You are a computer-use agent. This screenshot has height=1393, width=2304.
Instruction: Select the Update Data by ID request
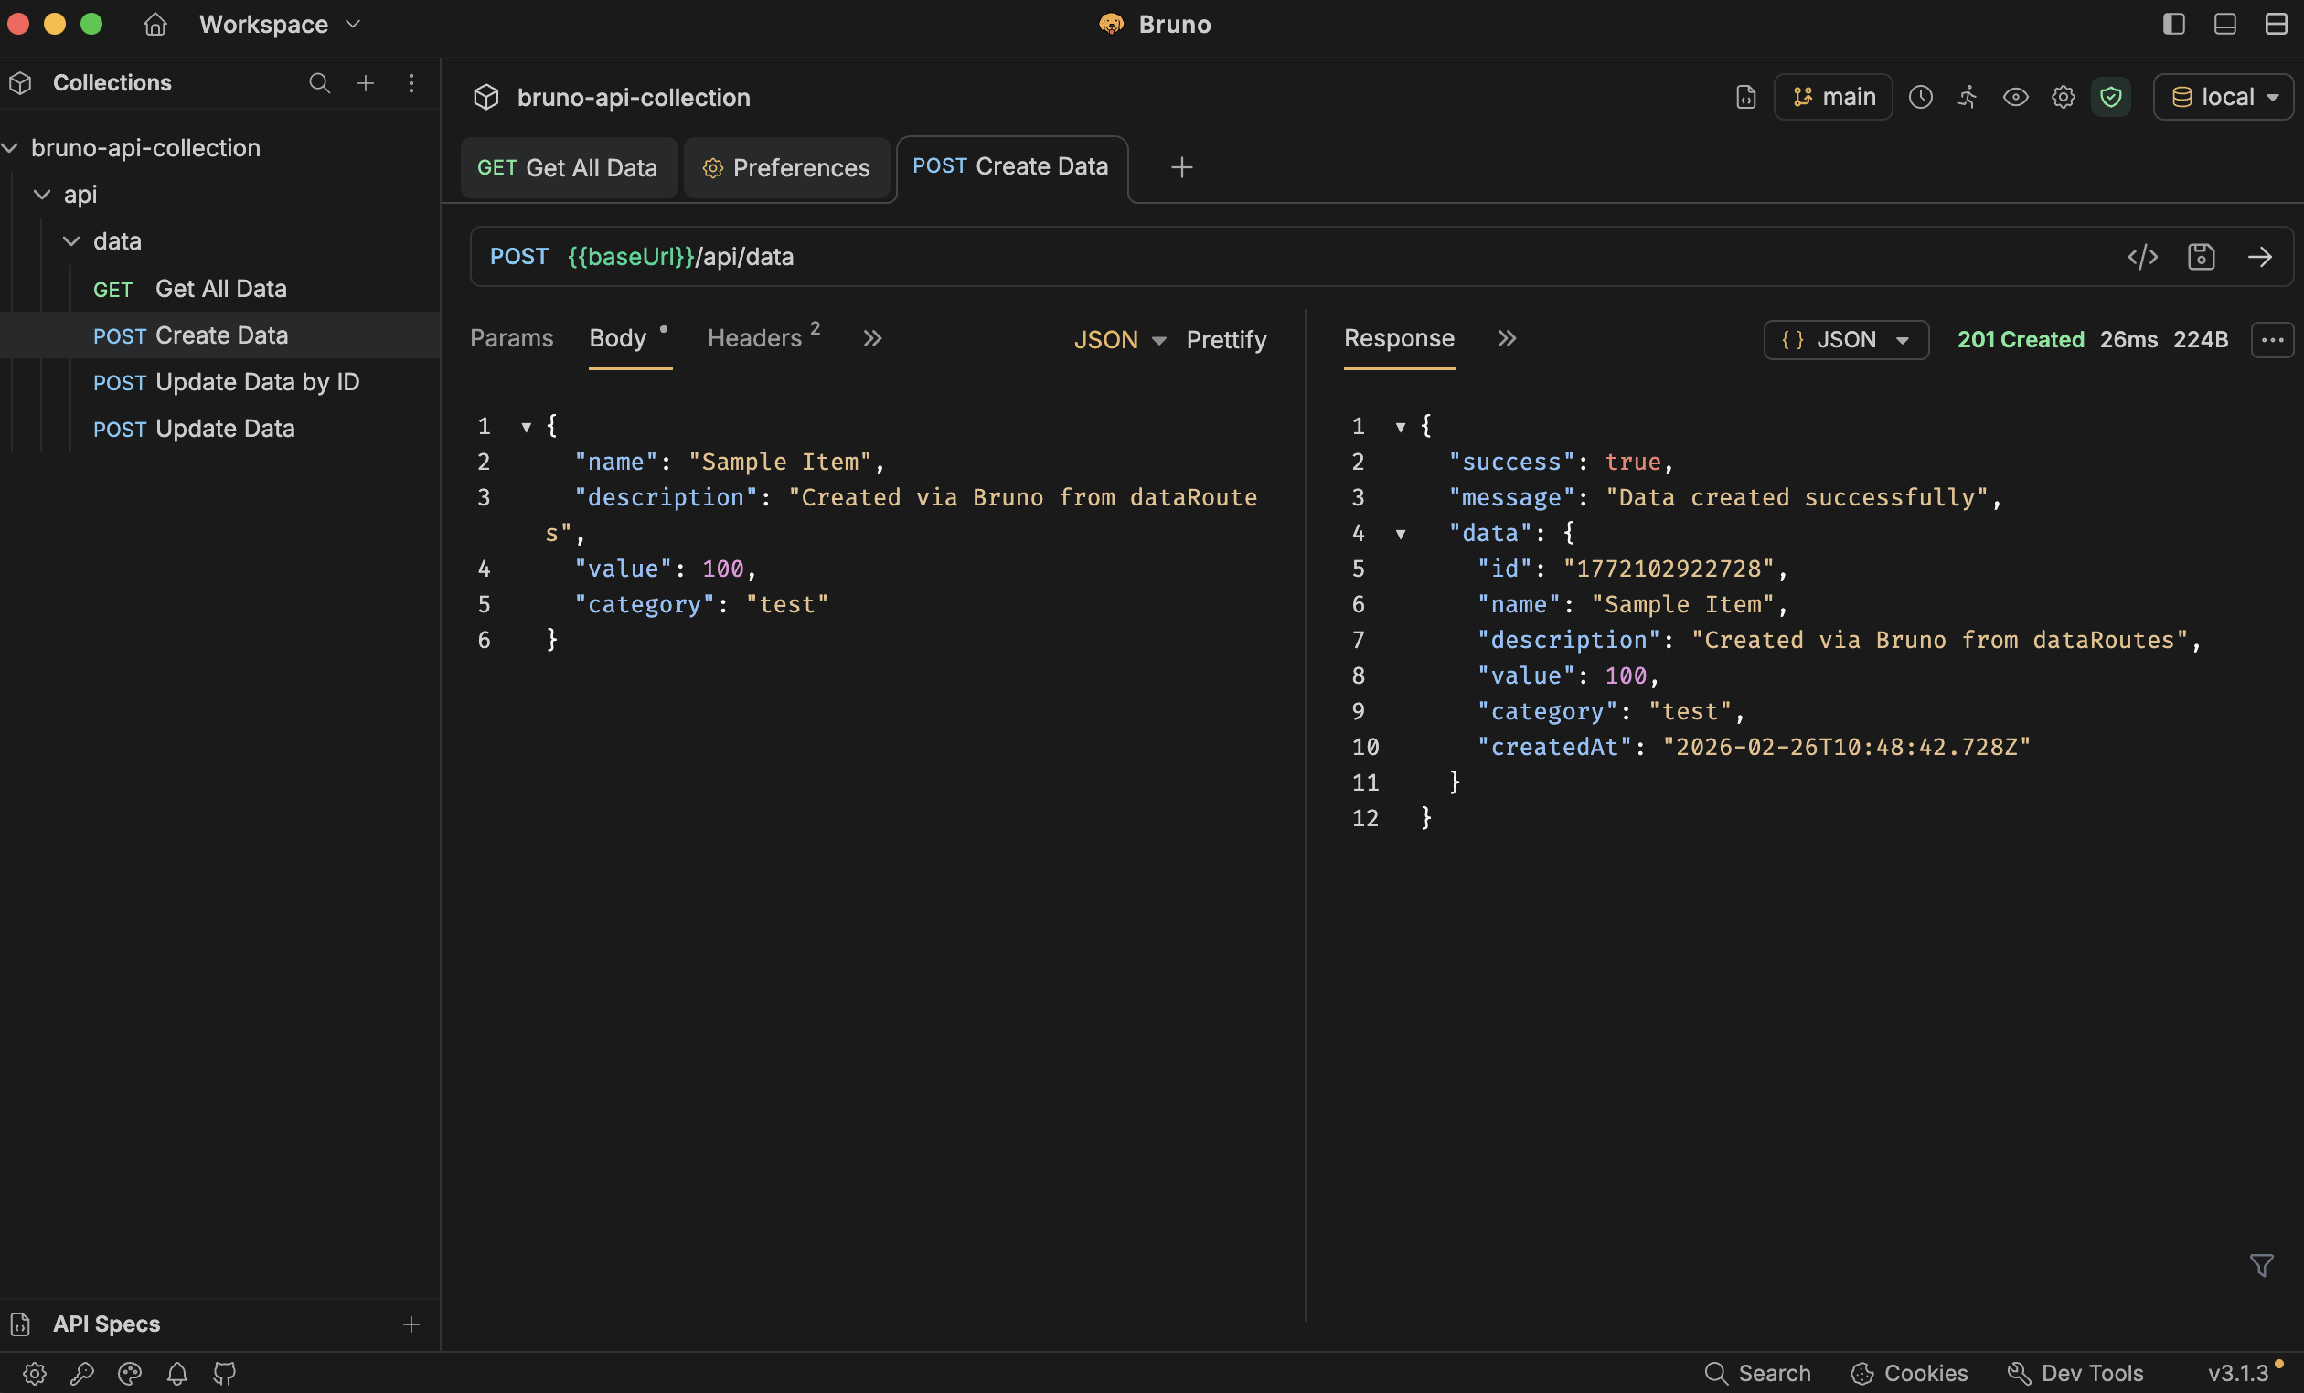click(255, 381)
